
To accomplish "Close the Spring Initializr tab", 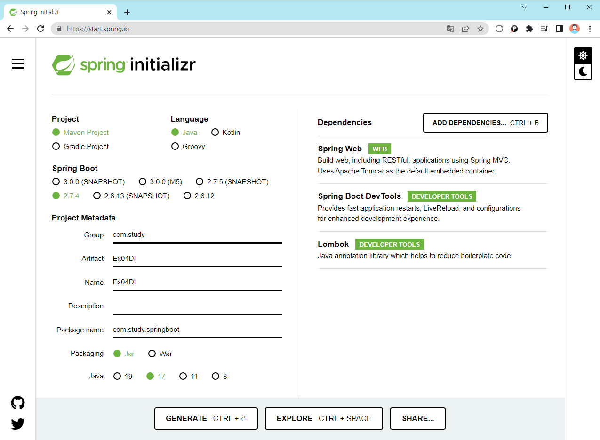I will click(109, 12).
